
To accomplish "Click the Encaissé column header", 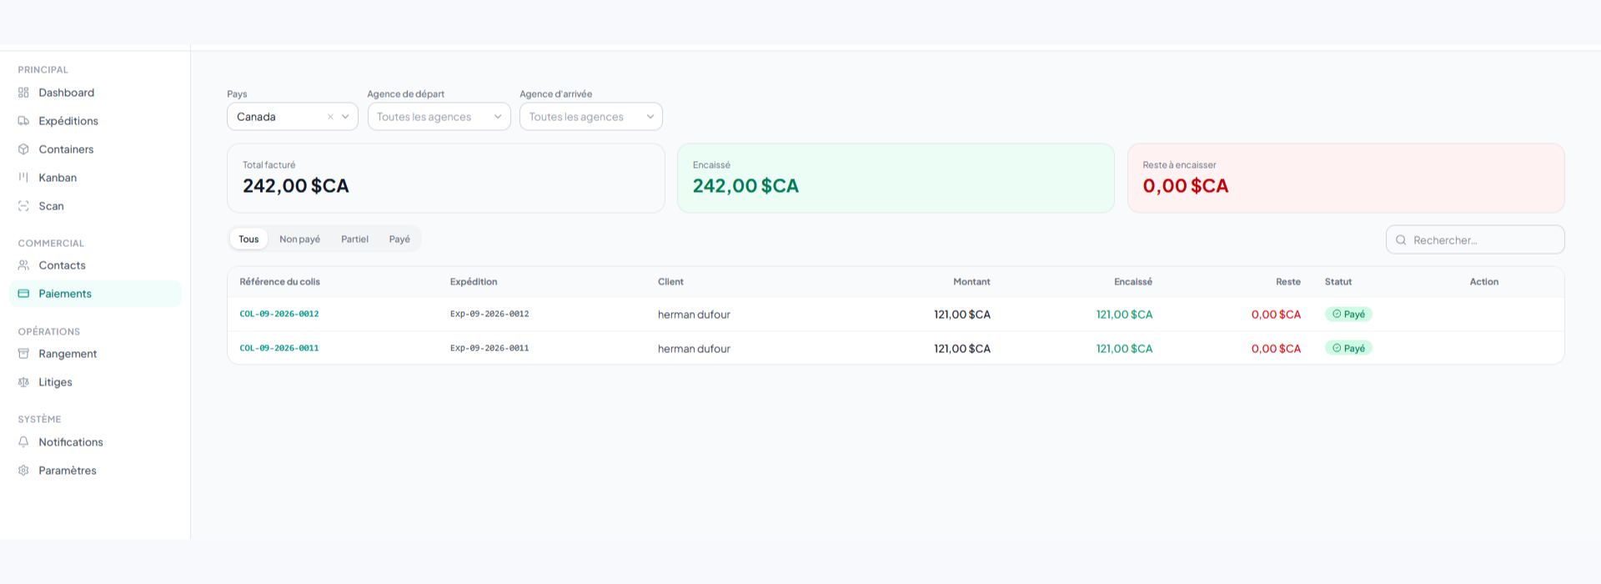I will click(x=1133, y=282).
